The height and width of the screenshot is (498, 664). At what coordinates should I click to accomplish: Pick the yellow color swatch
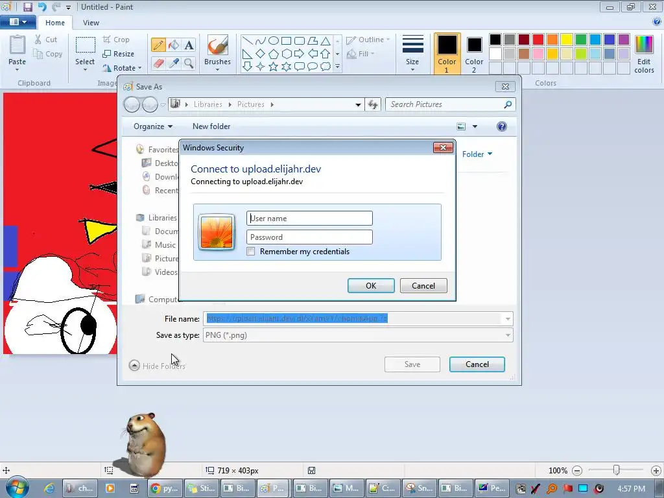click(x=567, y=40)
